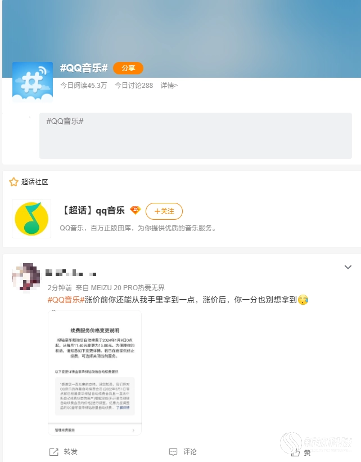
Task: Click the 转发 repost icon
Action: [x=54, y=452]
